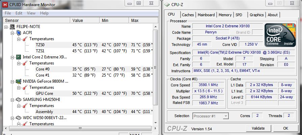The height and width of the screenshot is (135, 302).
Task: Switch to the SPD tab in CPU-Z
Action: coord(239,15)
